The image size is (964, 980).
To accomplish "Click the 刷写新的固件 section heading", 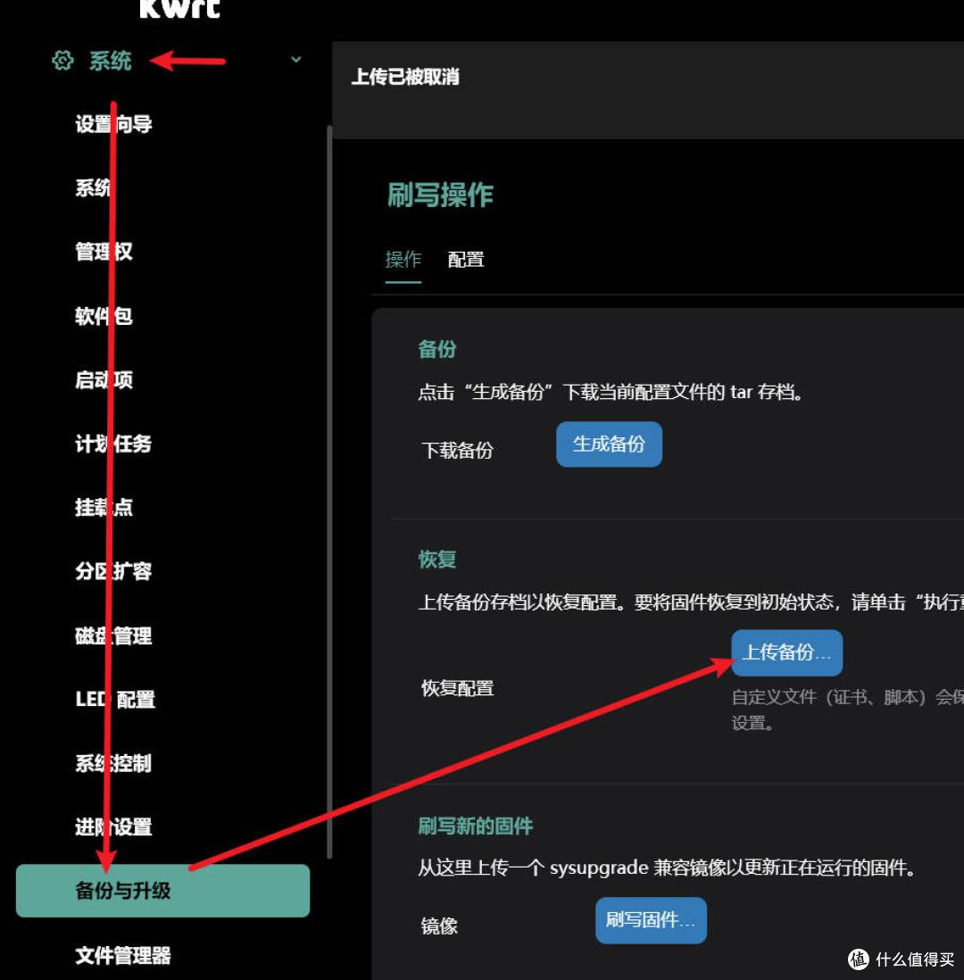I will (x=475, y=826).
